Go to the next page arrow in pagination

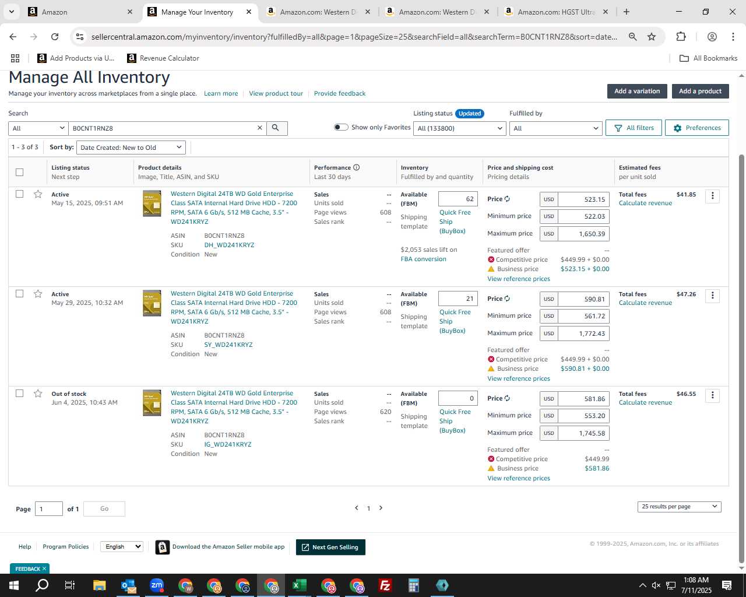click(x=381, y=508)
